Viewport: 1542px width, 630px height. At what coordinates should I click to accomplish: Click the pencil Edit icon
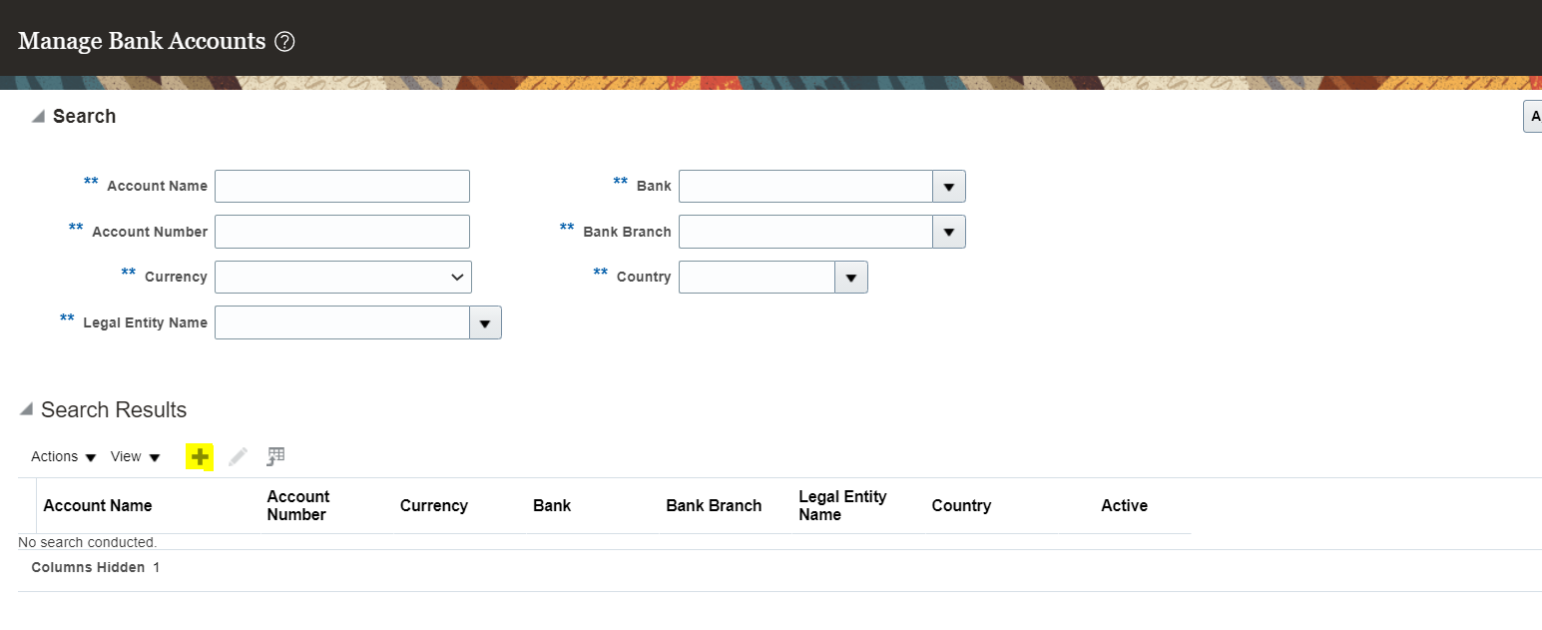click(x=238, y=457)
